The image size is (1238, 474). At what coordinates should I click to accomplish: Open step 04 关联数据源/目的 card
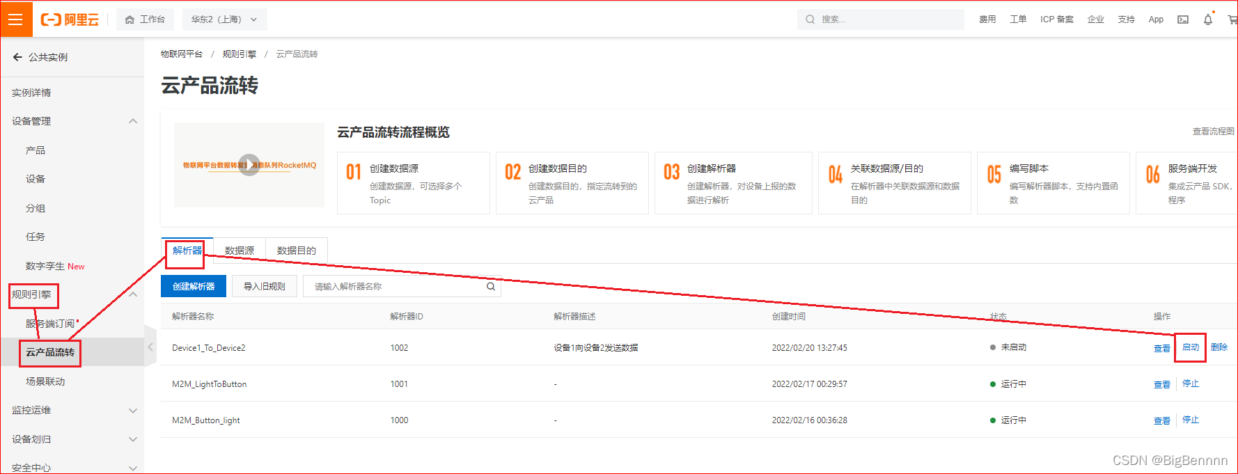click(895, 183)
